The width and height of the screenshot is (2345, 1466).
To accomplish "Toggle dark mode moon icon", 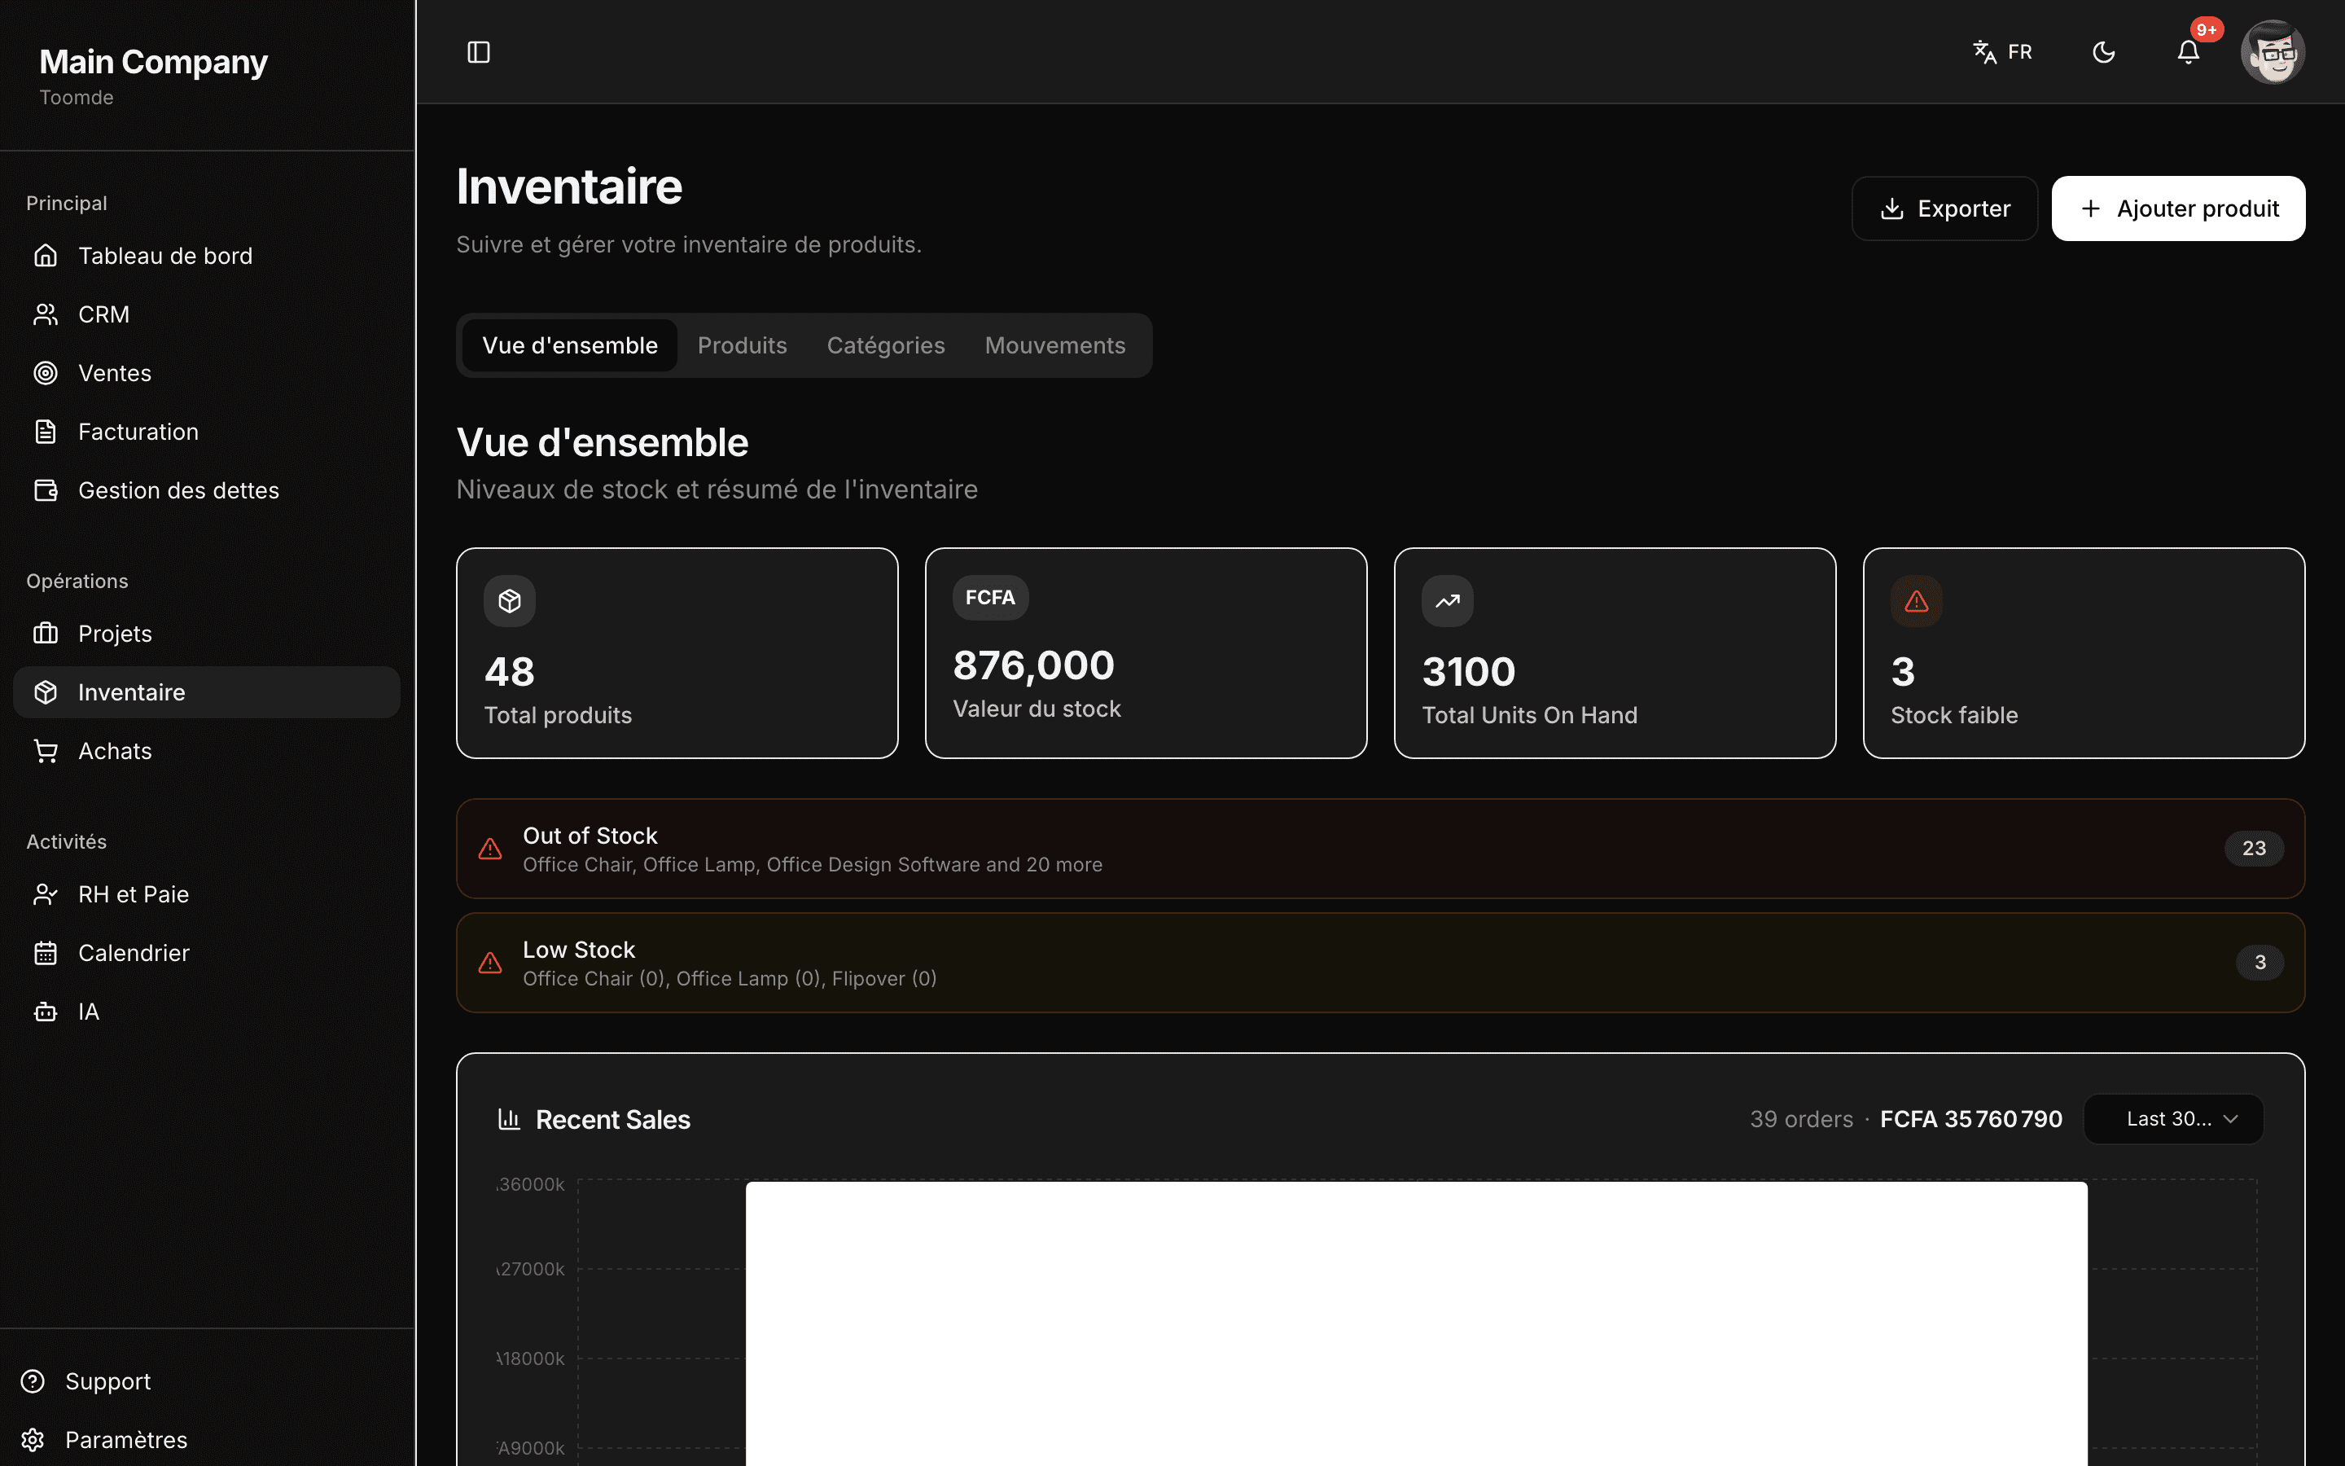I will click(2104, 51).
